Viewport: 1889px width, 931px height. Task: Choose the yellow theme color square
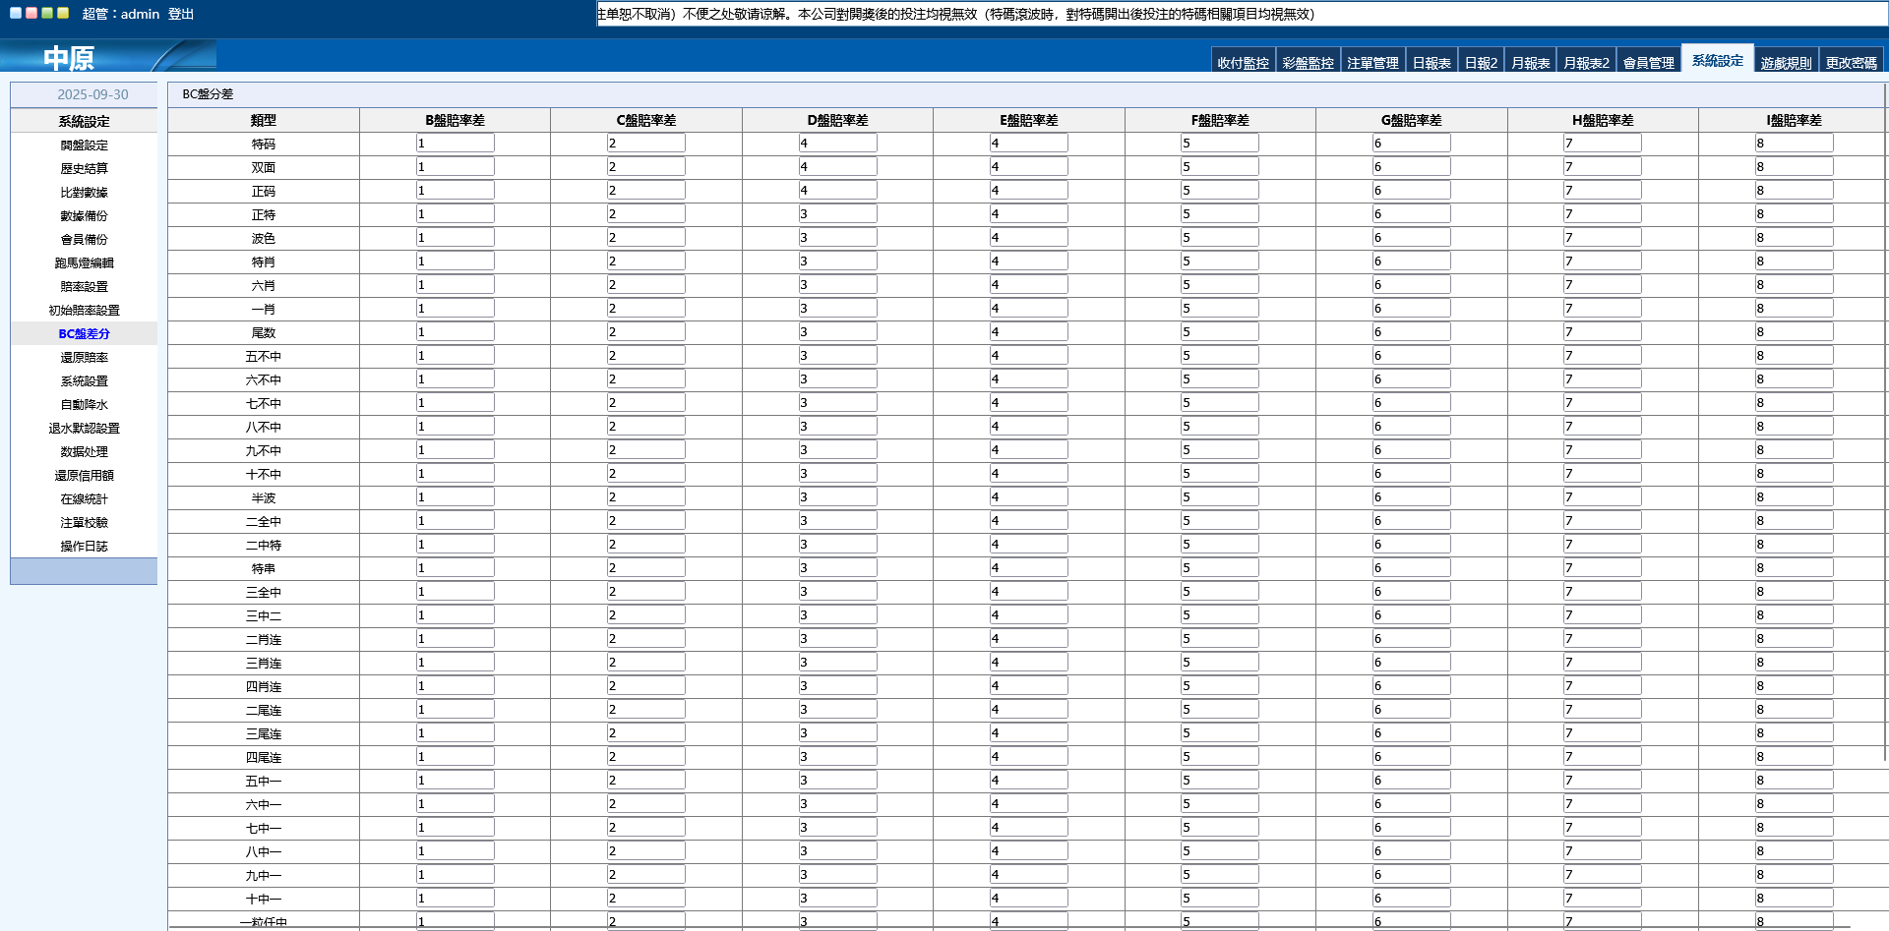(x=63, y=14)
